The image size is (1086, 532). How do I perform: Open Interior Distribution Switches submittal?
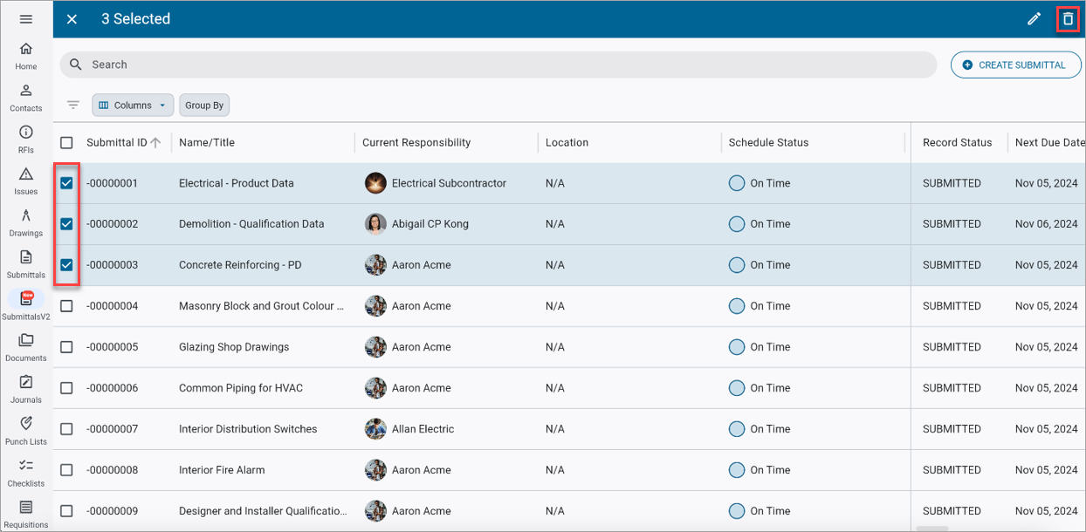(248, 429)
